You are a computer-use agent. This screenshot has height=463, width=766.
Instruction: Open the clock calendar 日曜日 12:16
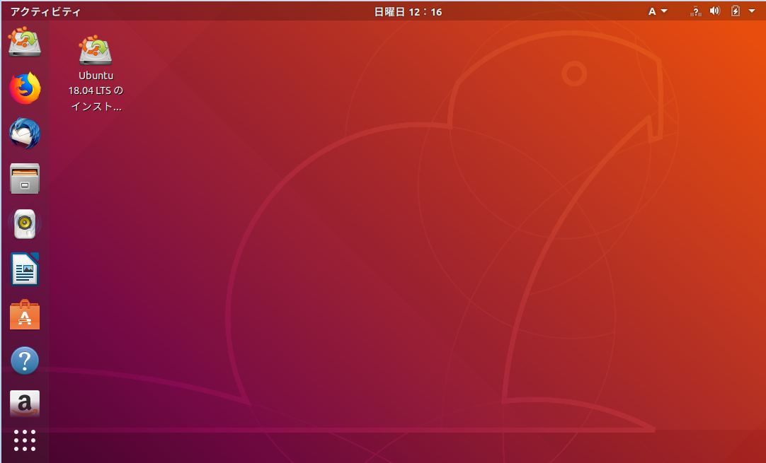coord(408,11)
